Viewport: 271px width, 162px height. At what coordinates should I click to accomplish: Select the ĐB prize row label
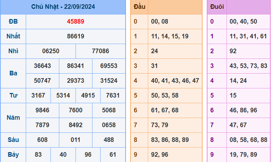(13, 21)
